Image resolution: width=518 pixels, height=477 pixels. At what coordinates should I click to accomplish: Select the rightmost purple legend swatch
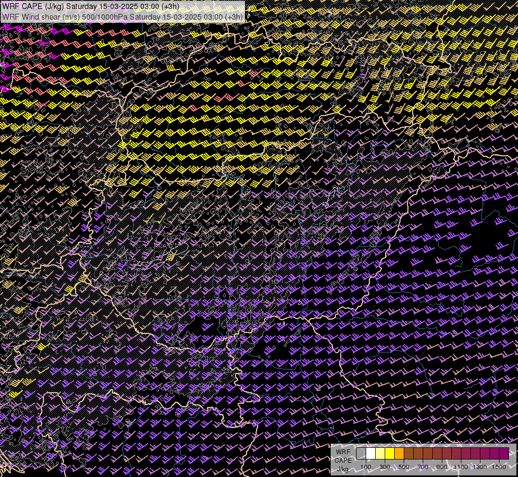504,454
